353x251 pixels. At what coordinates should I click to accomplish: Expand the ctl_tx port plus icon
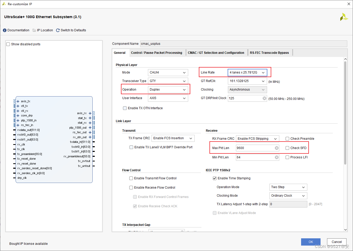pos(18,106)
